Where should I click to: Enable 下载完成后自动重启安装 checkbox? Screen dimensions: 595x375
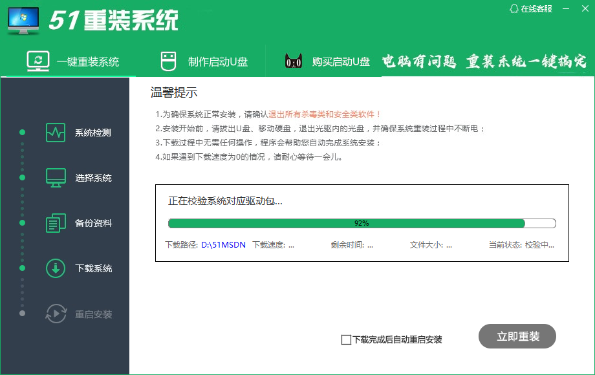346,339
